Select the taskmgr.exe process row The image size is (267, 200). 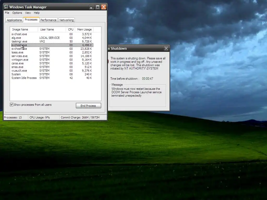52,41
